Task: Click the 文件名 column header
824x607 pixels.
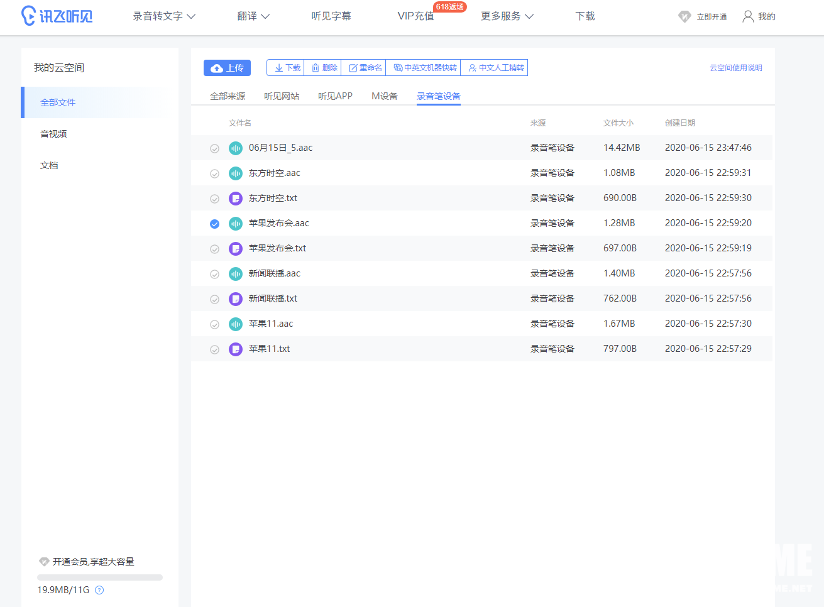Action: coord(240,123)
